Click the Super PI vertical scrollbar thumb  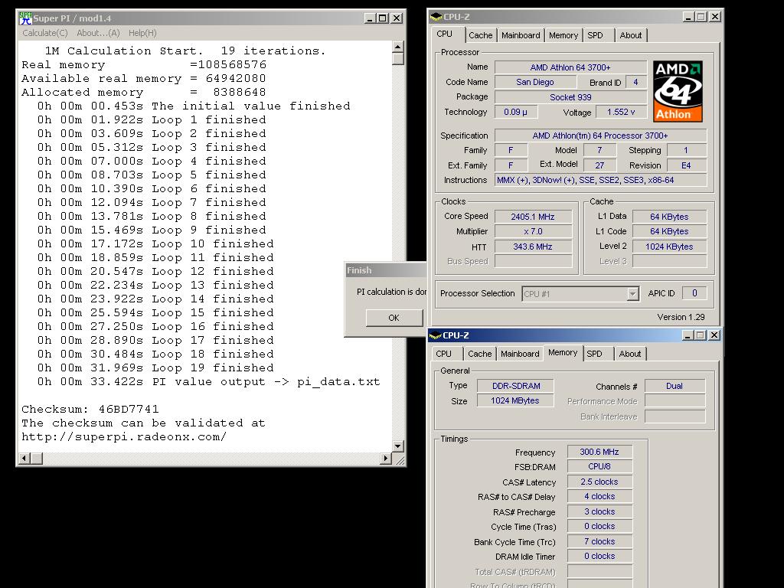click(x=398, y=58)
